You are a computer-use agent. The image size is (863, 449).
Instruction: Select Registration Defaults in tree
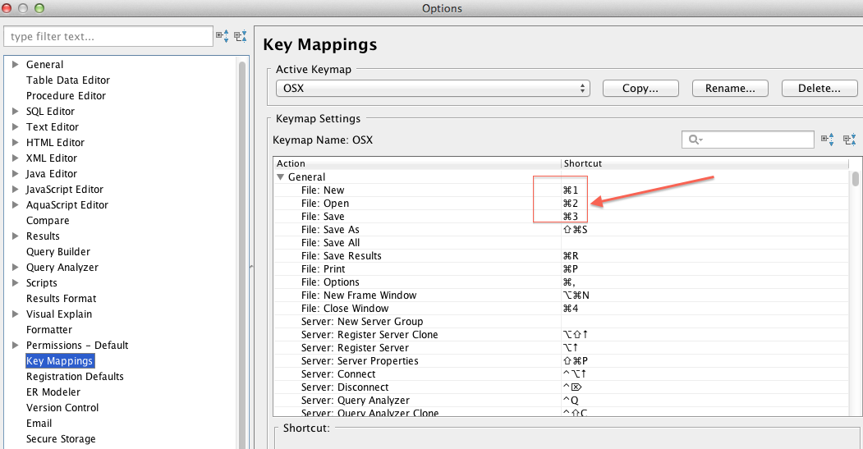pyautogui.click(x=75, y=377)
